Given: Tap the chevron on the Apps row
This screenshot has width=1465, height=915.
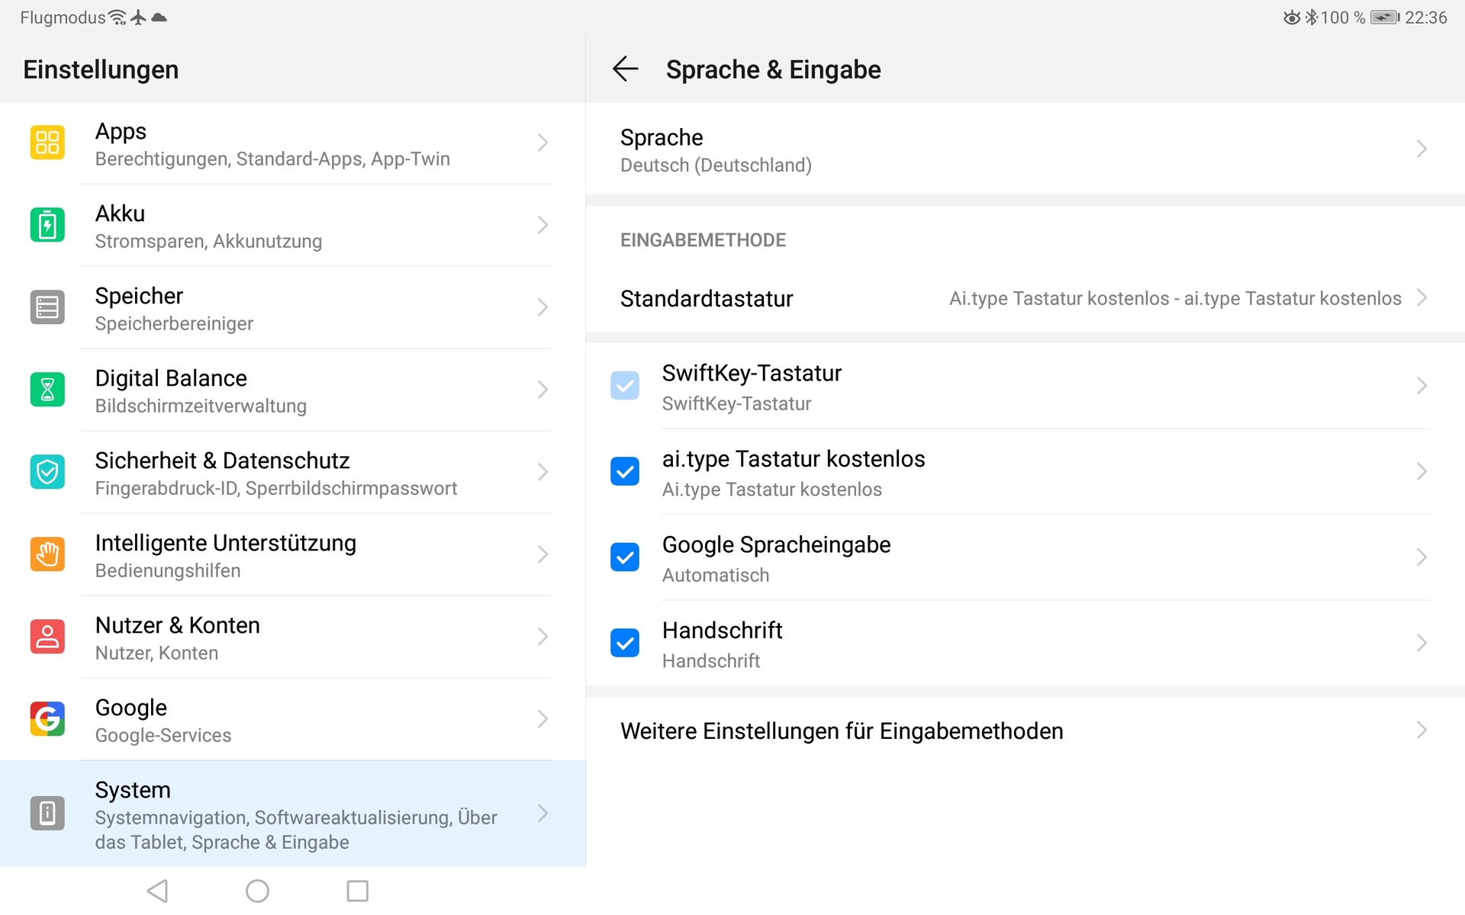Looking at the screenshot, I should click(543, 143).
